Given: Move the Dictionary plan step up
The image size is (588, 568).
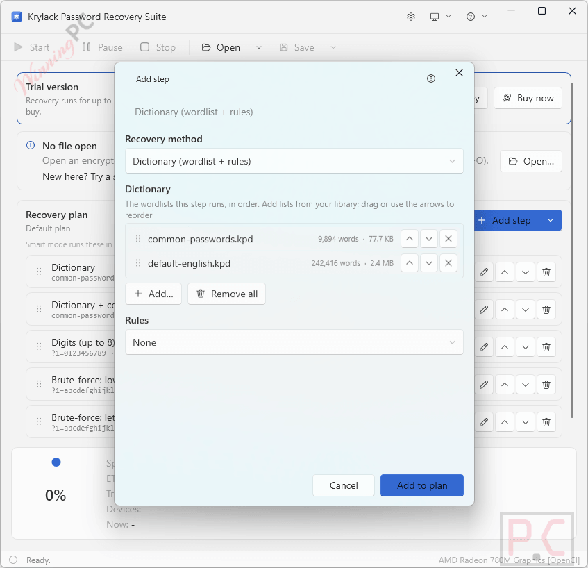Looking at the screenshot, I should coord(505,272).
